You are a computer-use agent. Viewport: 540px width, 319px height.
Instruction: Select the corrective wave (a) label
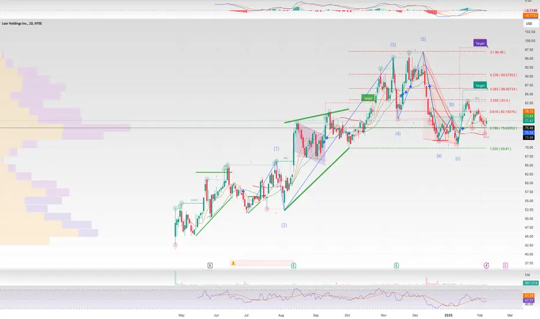pyautogui.click(x=439, y=155)
